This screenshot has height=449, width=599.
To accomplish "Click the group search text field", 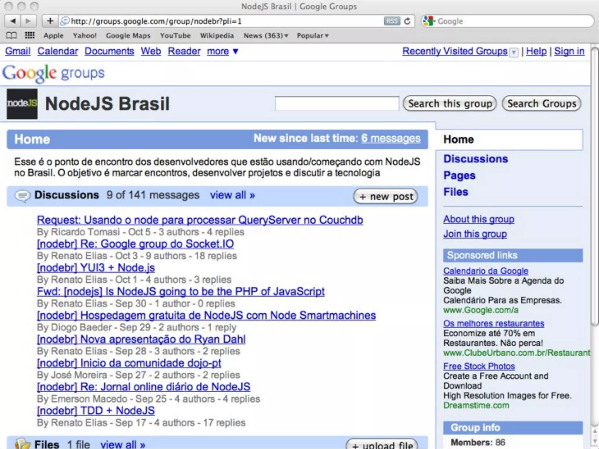I will [337, 103].
